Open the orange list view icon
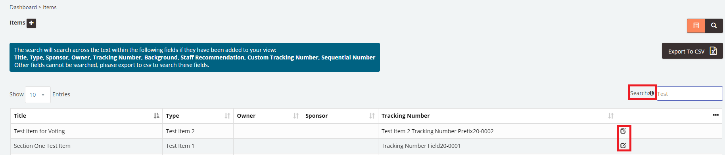 pyautogui.click(x=696, y=25)
